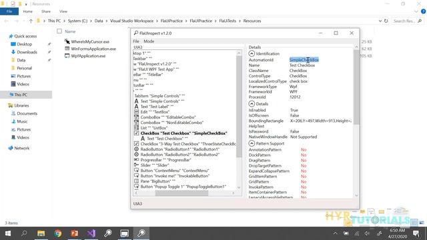
Task: Go back in Explorer navigation
Action: point(6,21)
